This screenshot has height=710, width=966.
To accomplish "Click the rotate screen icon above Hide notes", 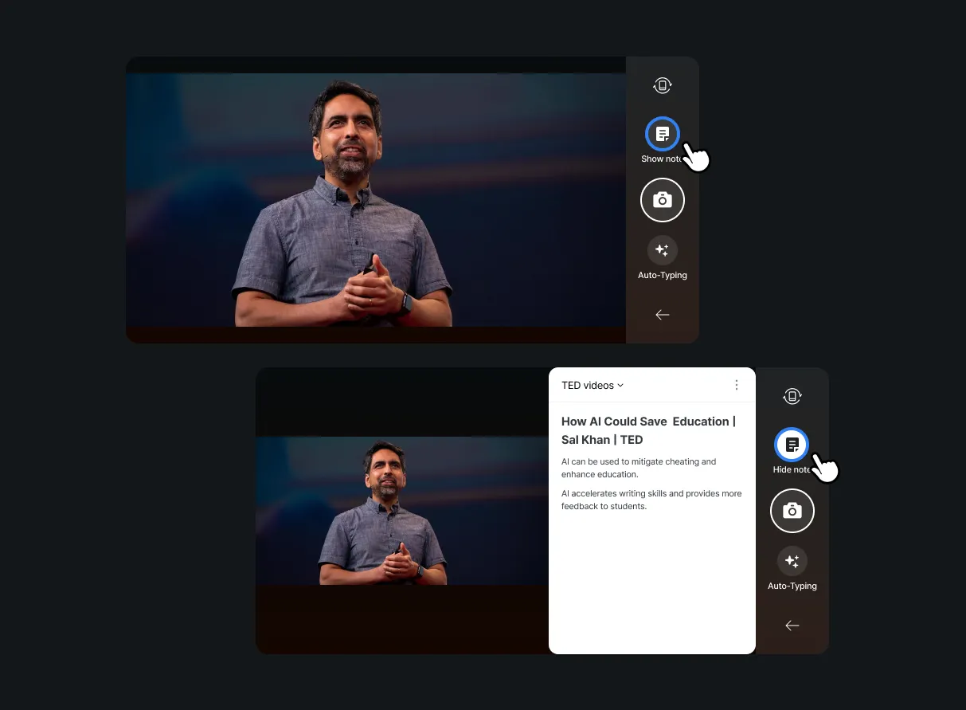I will point(792,396).
